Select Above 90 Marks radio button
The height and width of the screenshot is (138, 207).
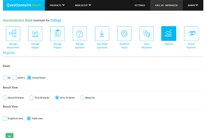click(5, 98)
